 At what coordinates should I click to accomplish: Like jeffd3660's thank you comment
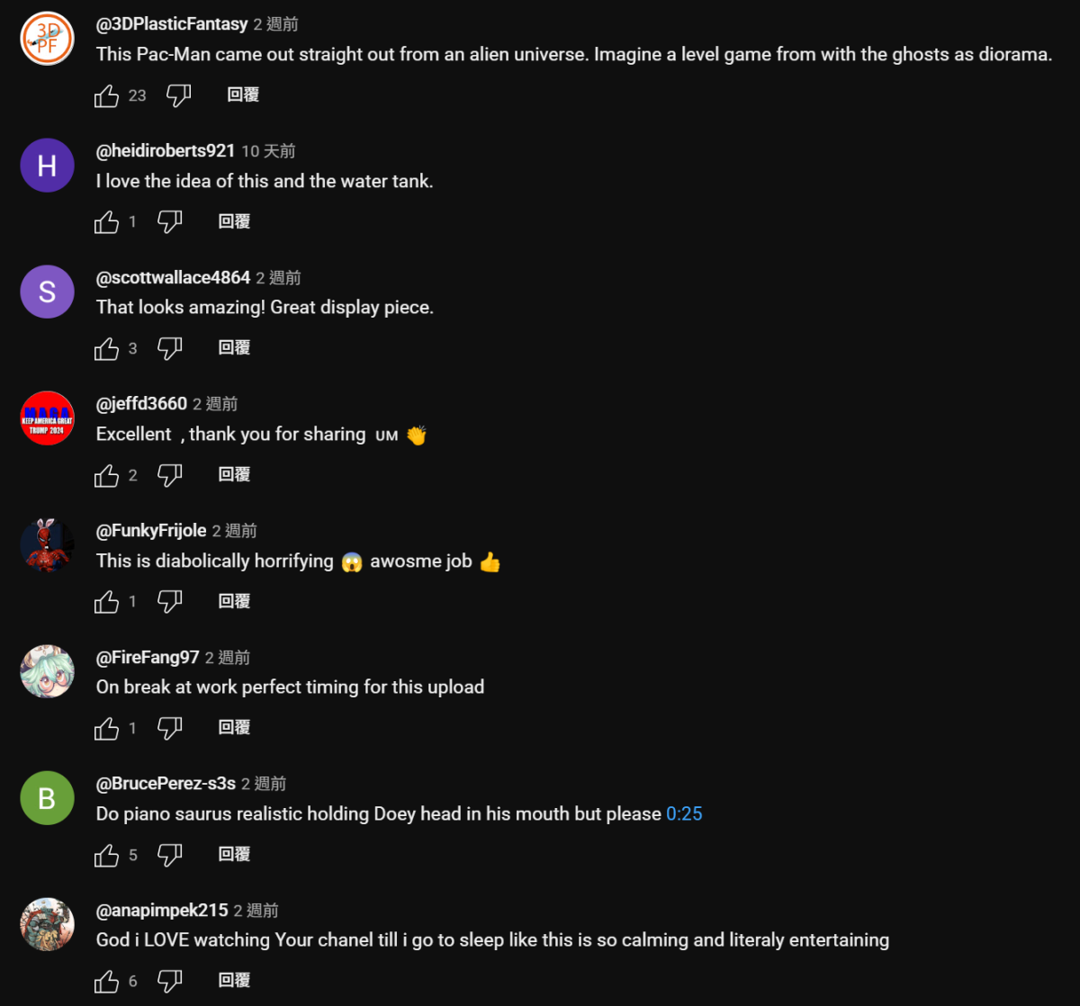(106, 474)
